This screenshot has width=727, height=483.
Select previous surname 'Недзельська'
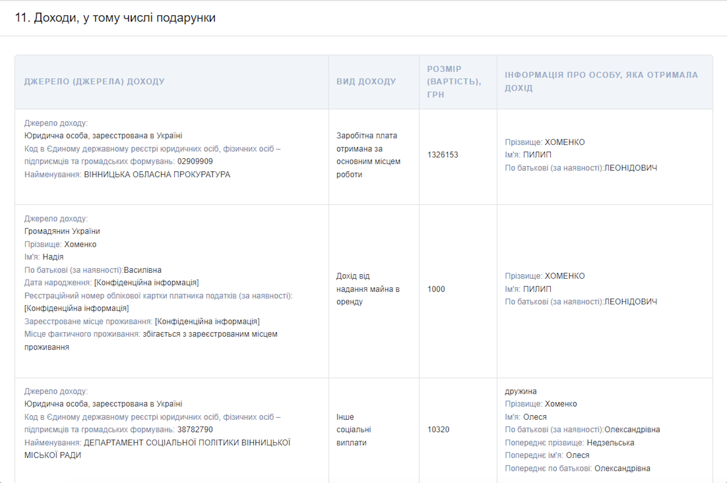[x=610, y=443]
